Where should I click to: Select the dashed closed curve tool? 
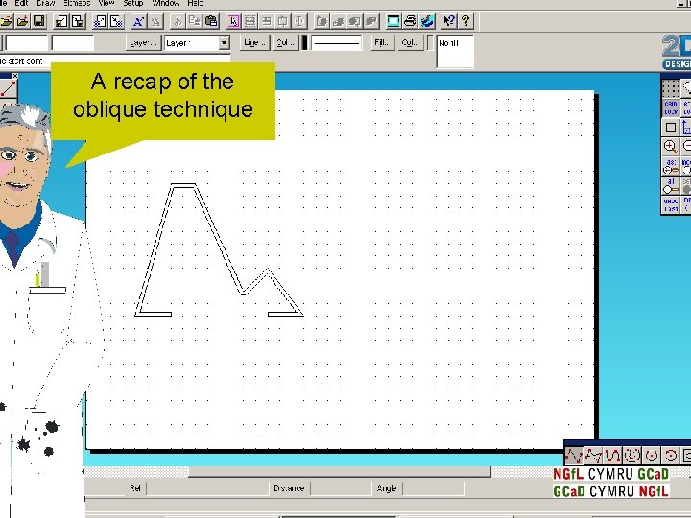click(631, 455)
